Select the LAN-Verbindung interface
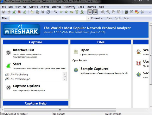Image resolution: width=152 pixels, height=115 pixels. click(x=19, y=75)
